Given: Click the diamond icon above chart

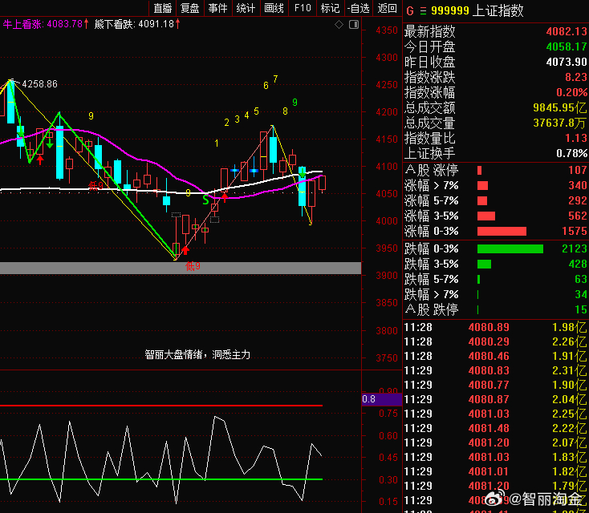Looking at the screenshot, I should (339, 25).
